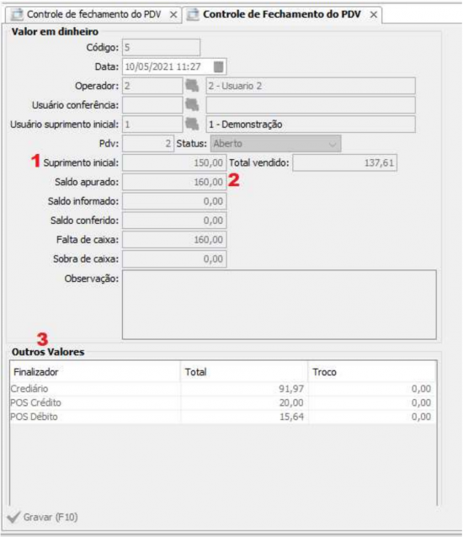Click the Saldo informado field
Image resolution: width=463 pixels, height=537 pixels.
[174, 201]
